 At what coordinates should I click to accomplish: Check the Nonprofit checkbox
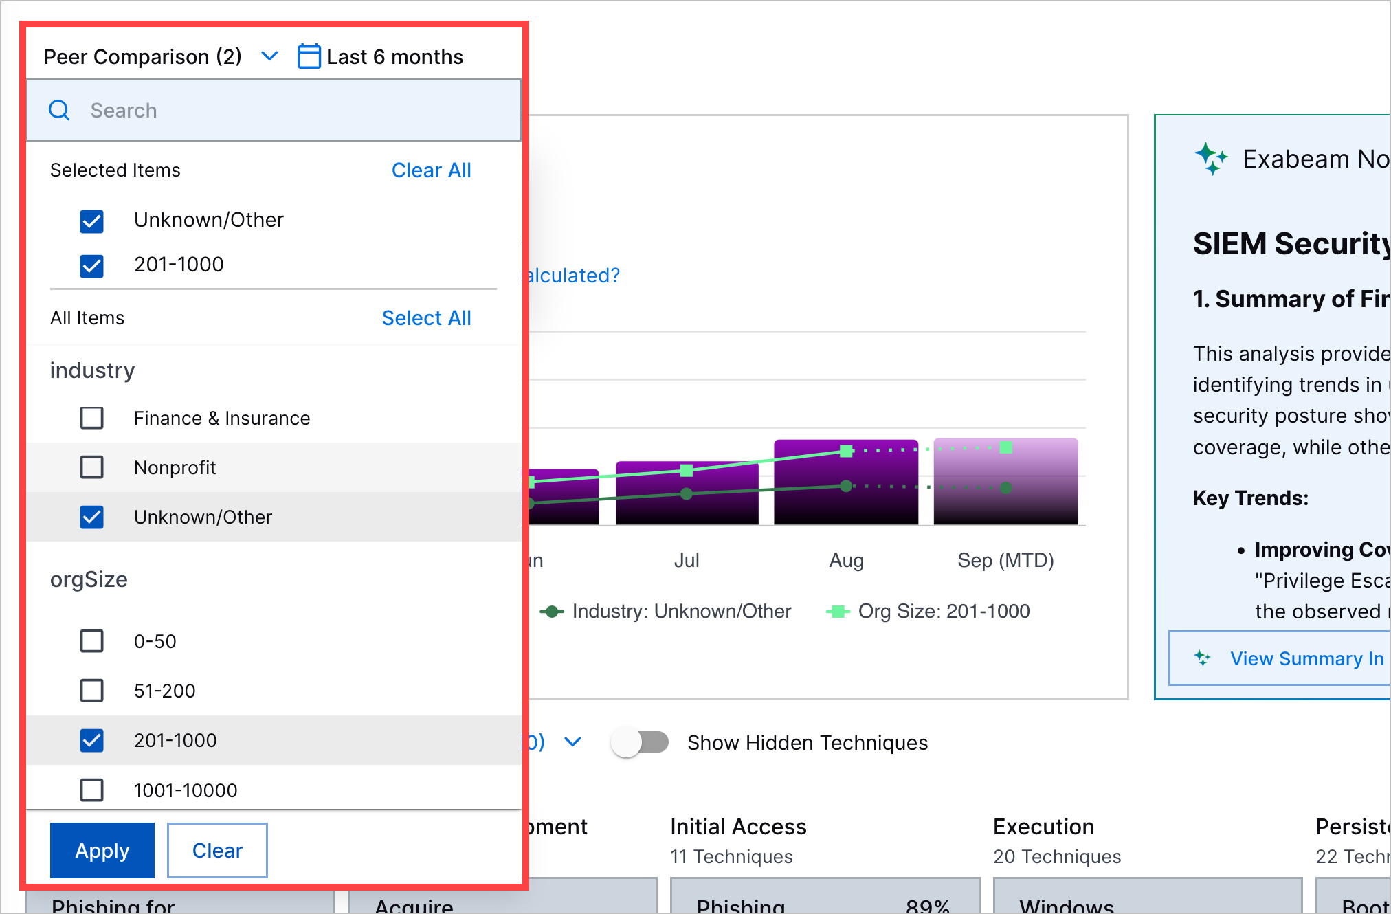(x=92, y=467)
